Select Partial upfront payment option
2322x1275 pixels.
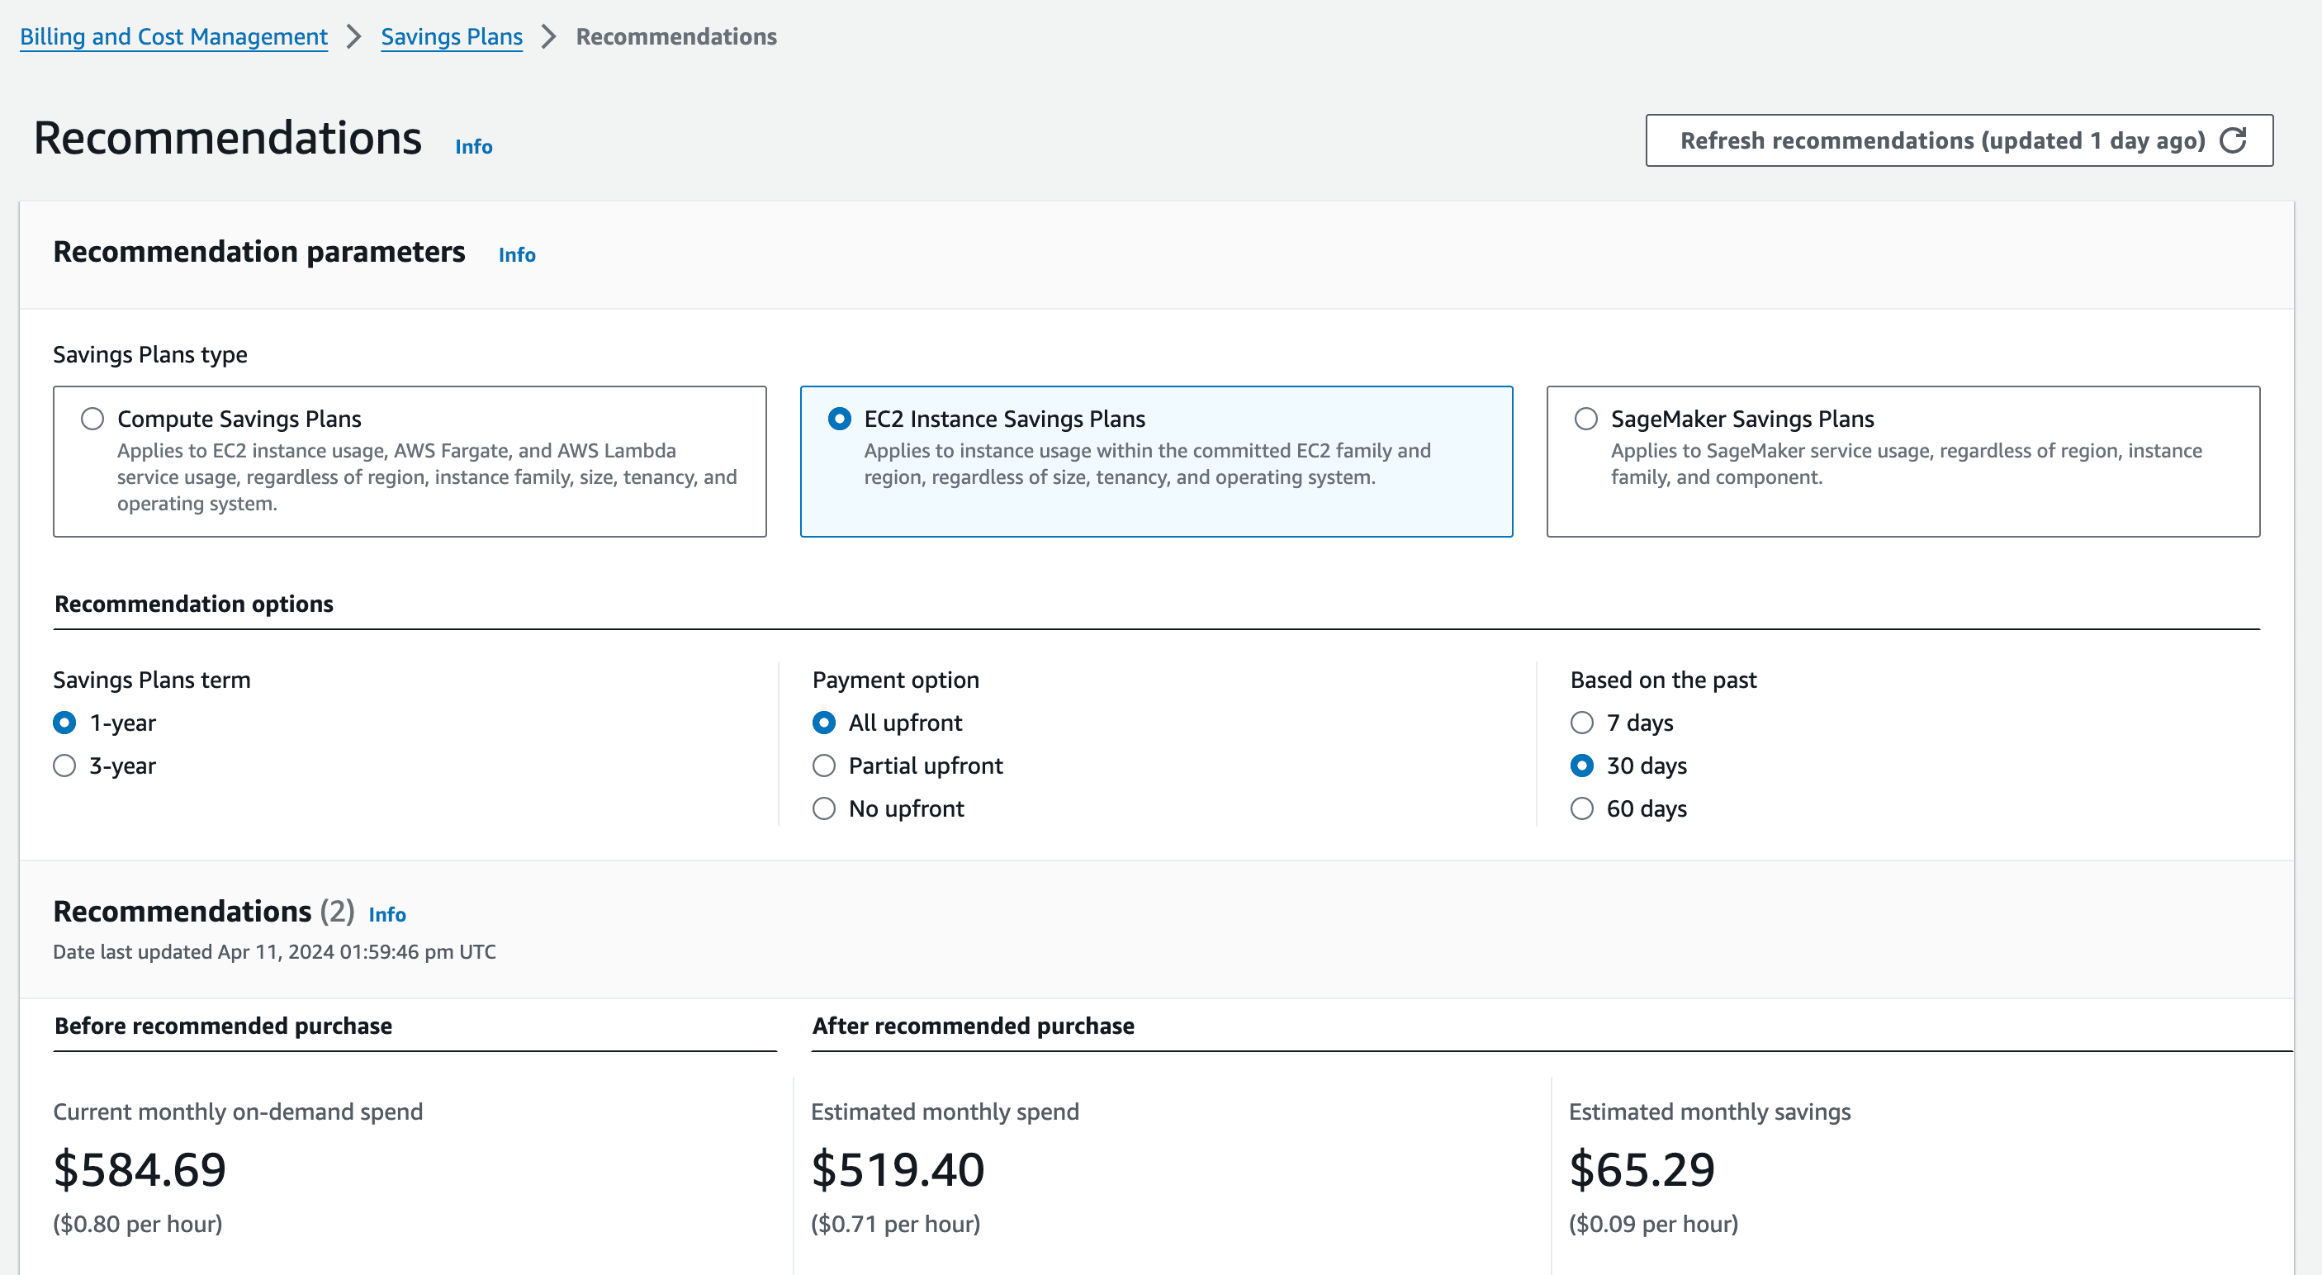[824, 765]
